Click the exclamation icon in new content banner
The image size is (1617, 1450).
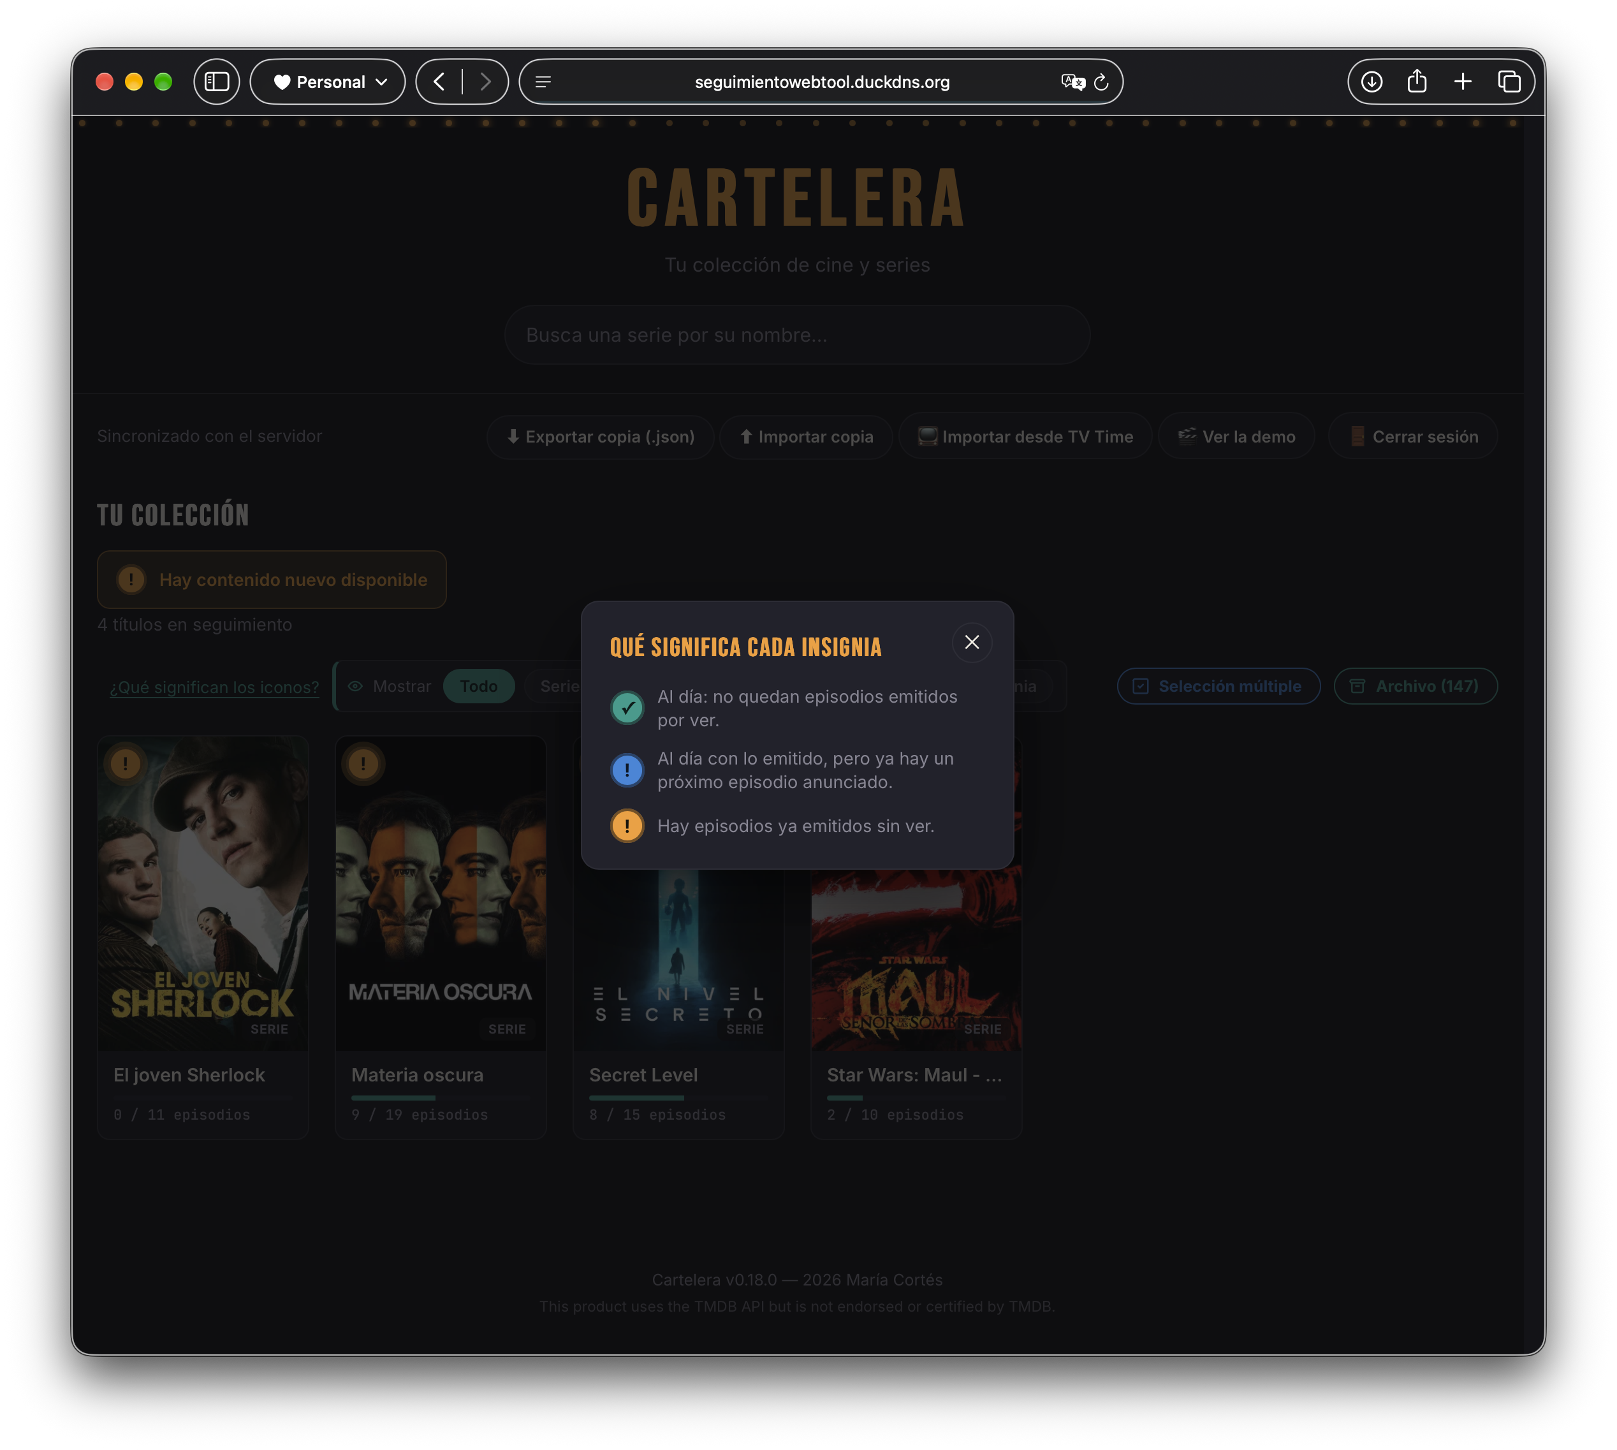pyautogui.click(x=131, y=579)
